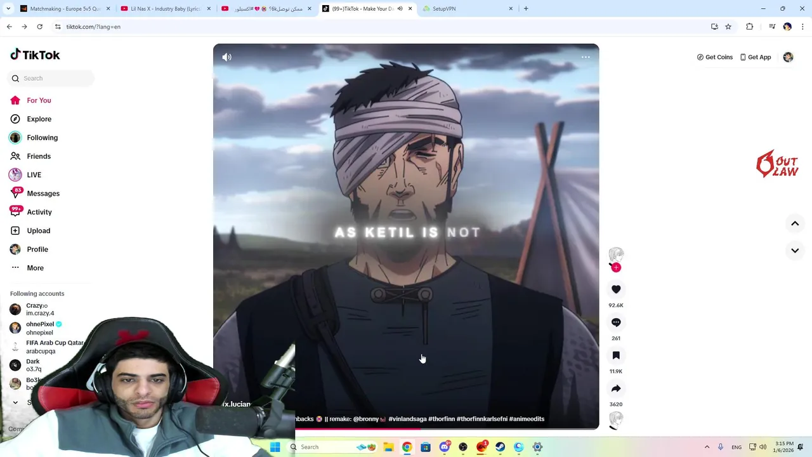Image resolution: width=812 pixels, height=457 pixels.
Task: Open Steam from the taskbar
Action: (500, 447)
